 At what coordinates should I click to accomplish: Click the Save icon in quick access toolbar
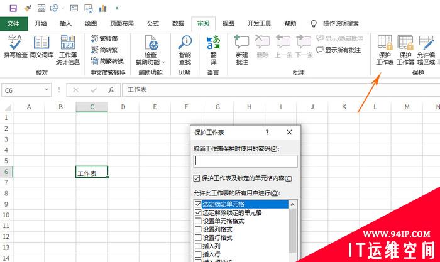(13, 8)
